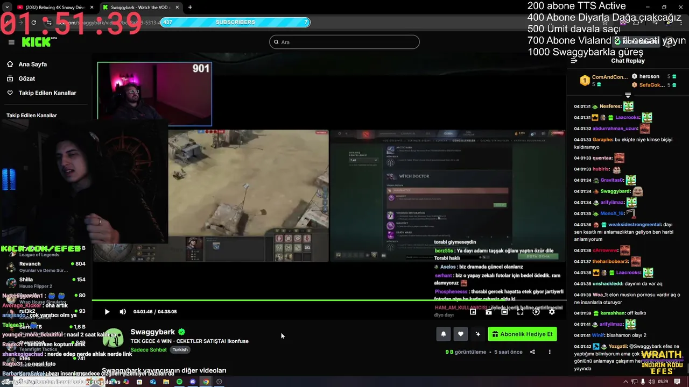Click the green Kick logo
This screenshot has width=689, height=387.
(37, 42)
